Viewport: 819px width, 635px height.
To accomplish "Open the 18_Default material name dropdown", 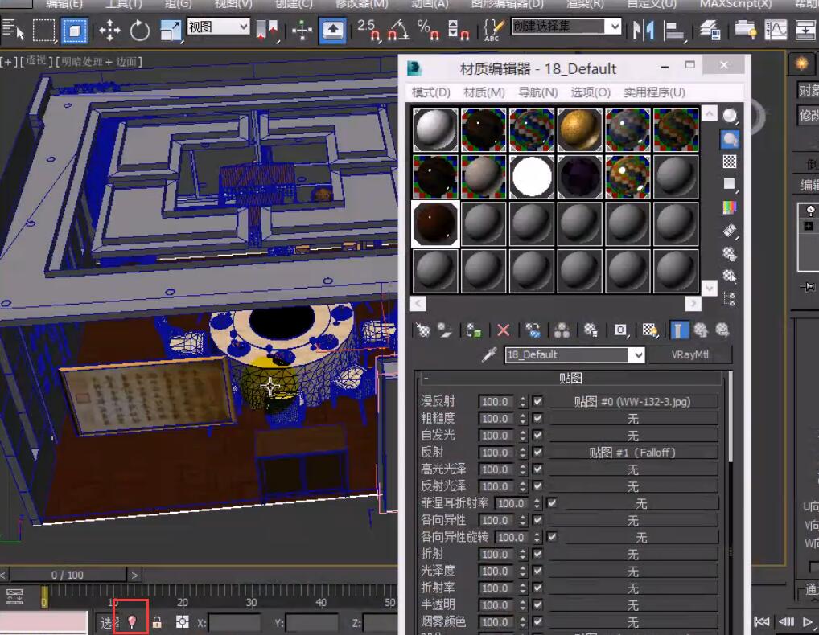I will pyautogui.click(x=637, y=354).
